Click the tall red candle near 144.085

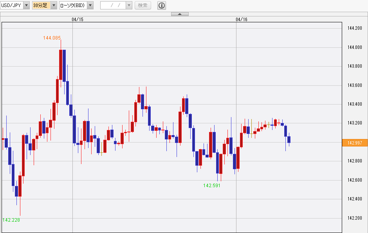tap(61, 65)
